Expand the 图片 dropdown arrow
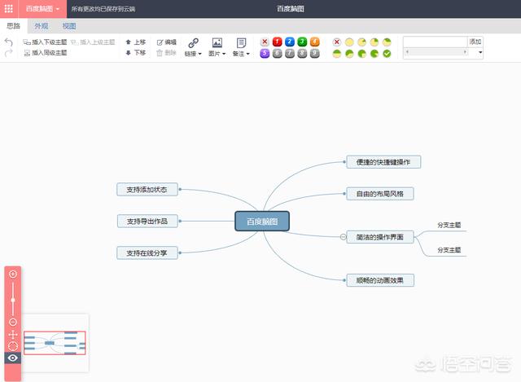This screenshot has width=521, height=382. (x=224, y=54)
